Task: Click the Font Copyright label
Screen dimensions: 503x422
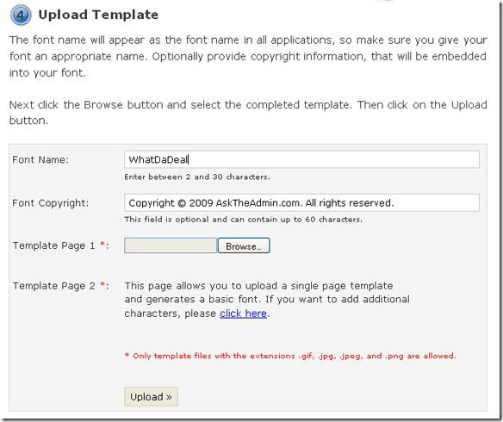Action: tap(50, 203)
